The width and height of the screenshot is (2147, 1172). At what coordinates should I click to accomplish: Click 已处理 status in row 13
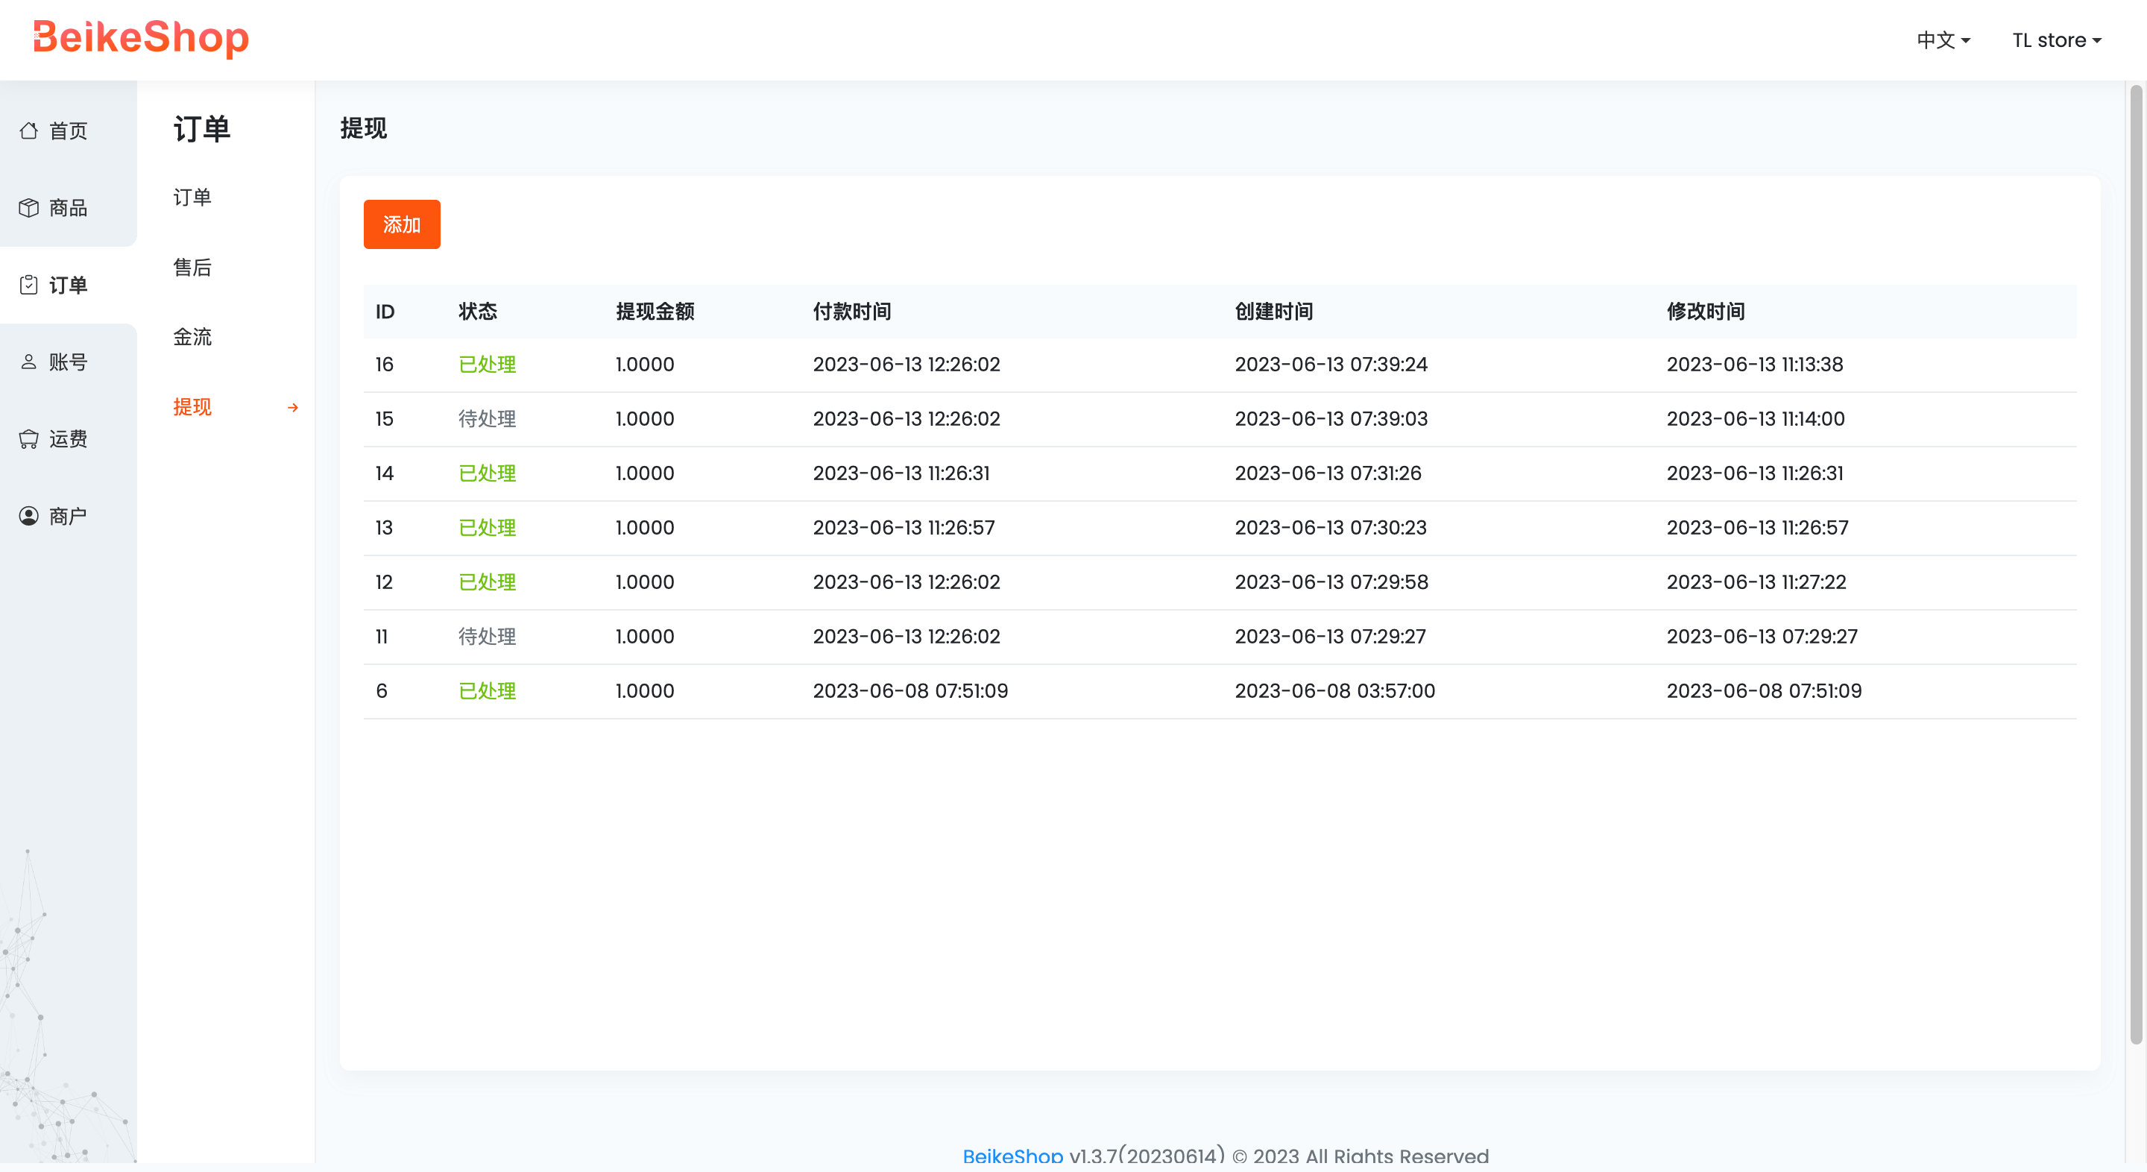click(x=488, y=528)
